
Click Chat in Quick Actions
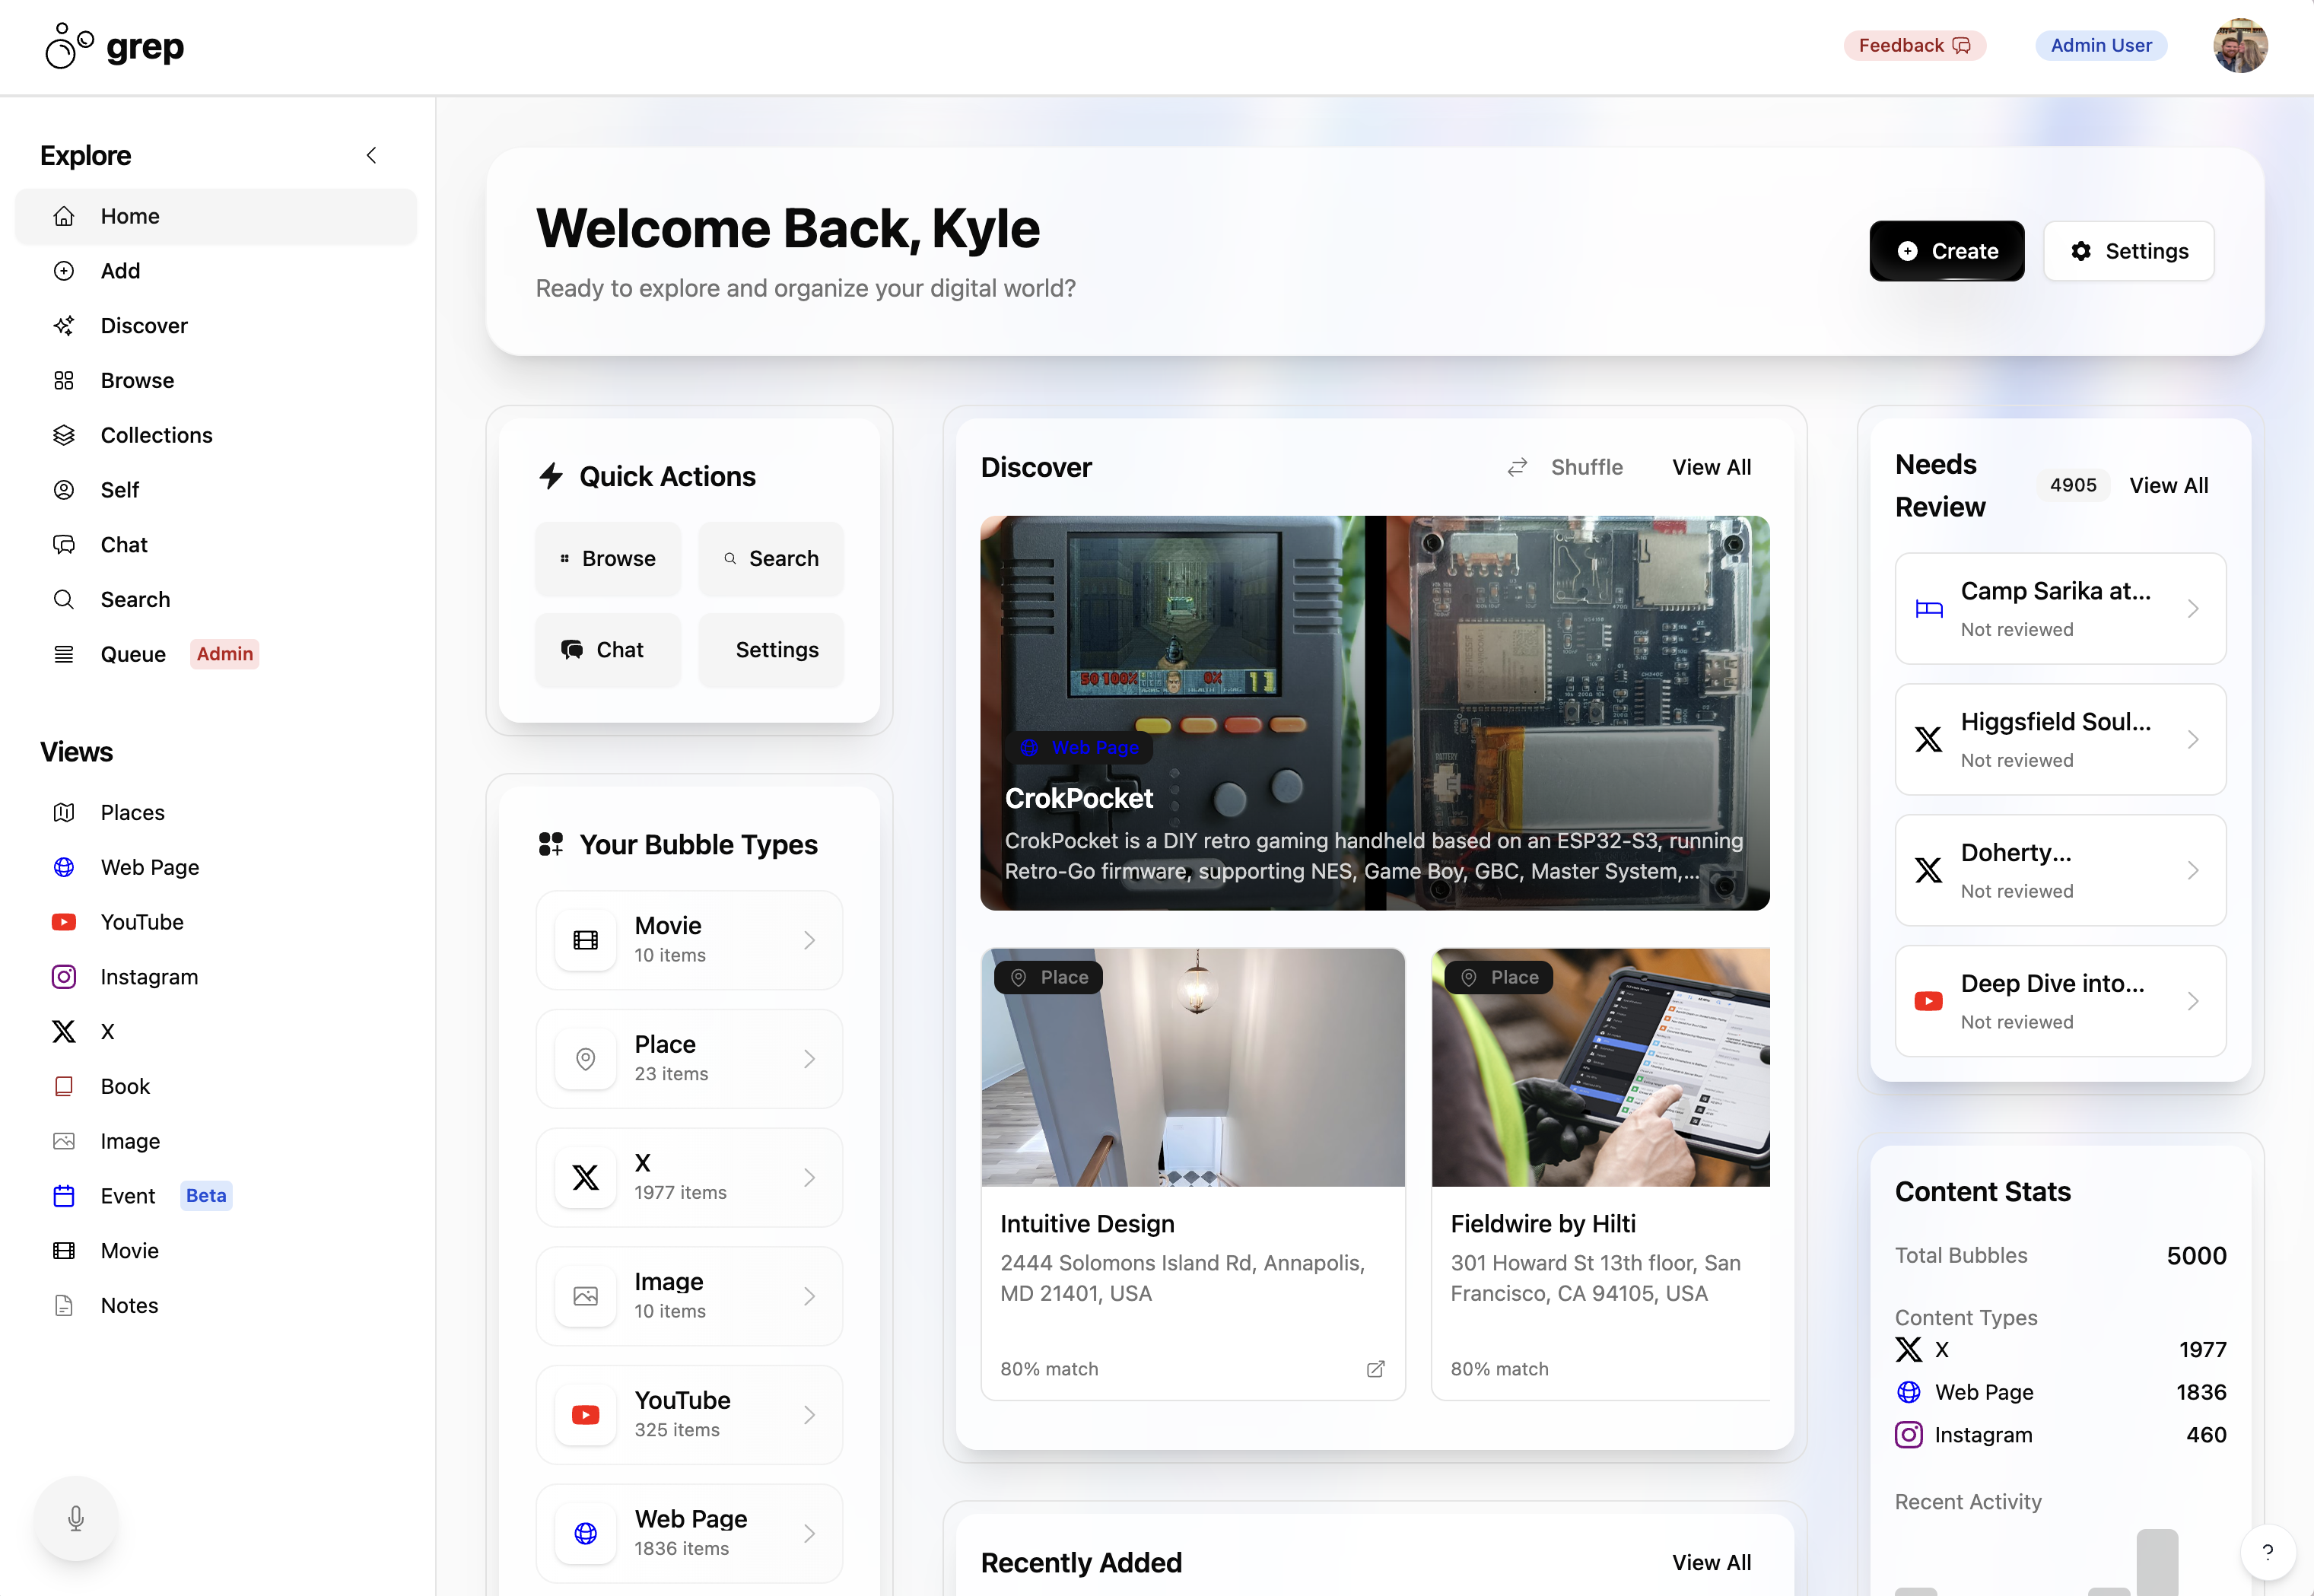pyautogui.click(x=608, y=650)
